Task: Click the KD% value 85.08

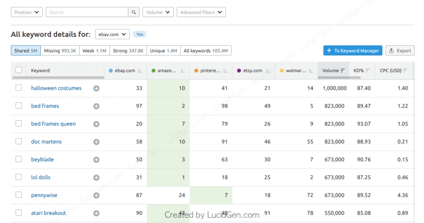Action: 364,213
